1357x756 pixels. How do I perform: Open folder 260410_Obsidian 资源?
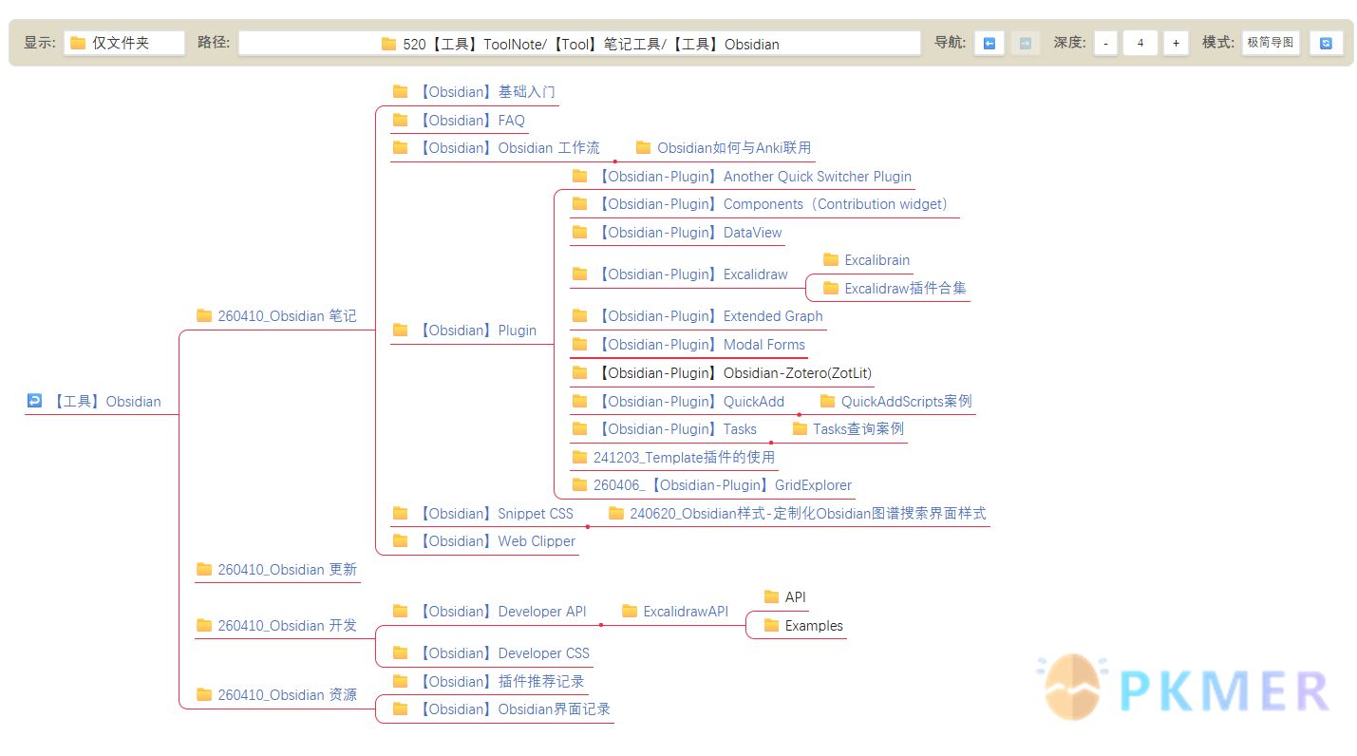pos(287,695)
